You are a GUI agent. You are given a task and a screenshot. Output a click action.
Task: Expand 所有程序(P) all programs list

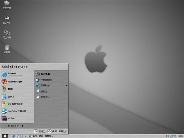[x=16, y=126]
